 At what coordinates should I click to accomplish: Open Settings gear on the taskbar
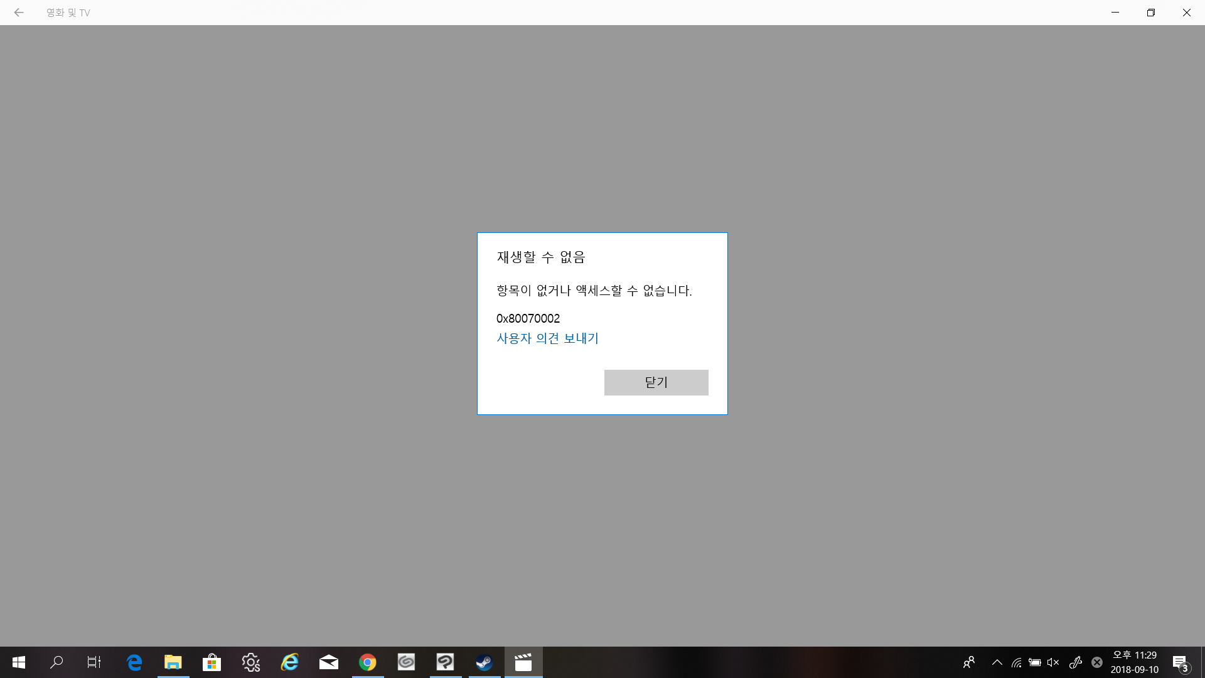click(251, 662)
